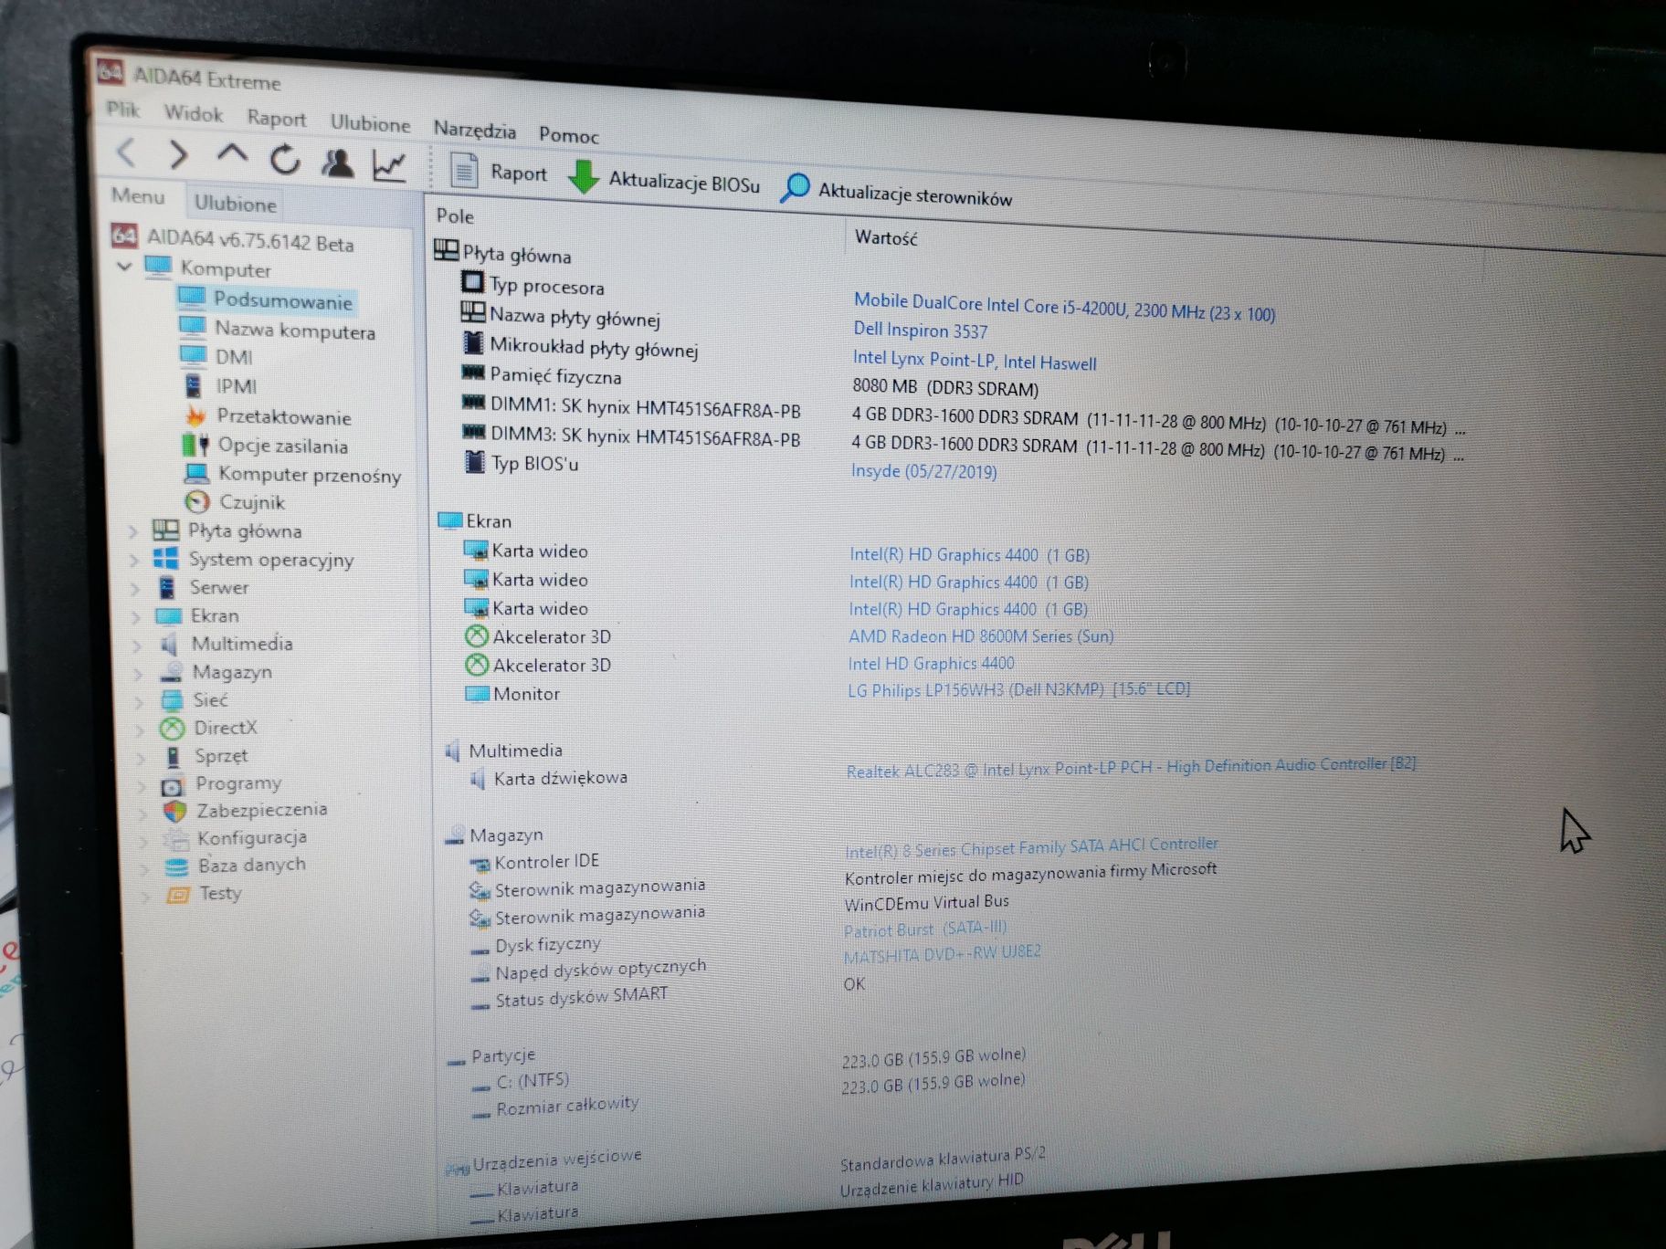Open the Narzędzia menu
Image resolution: width=1666 pixels, height=1249 pixels.
point(475,129)
